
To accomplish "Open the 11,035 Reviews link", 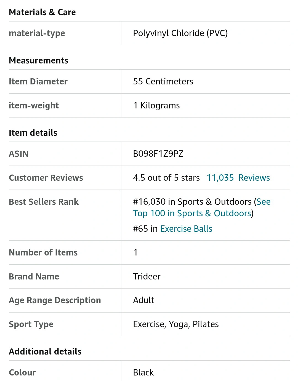I will (x=238, y=178).
